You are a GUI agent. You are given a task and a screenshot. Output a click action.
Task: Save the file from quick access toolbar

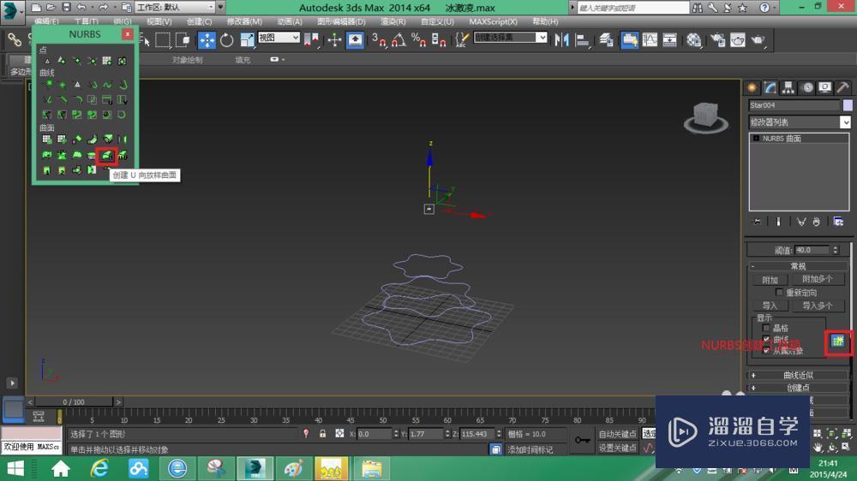pos(66,7)
